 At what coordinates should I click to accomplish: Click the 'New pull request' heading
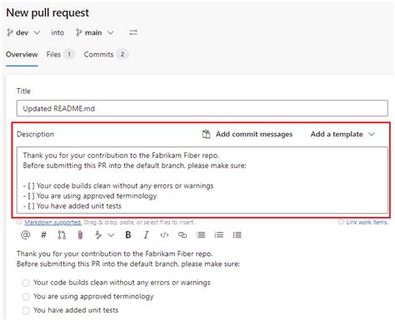pos(47,12)
